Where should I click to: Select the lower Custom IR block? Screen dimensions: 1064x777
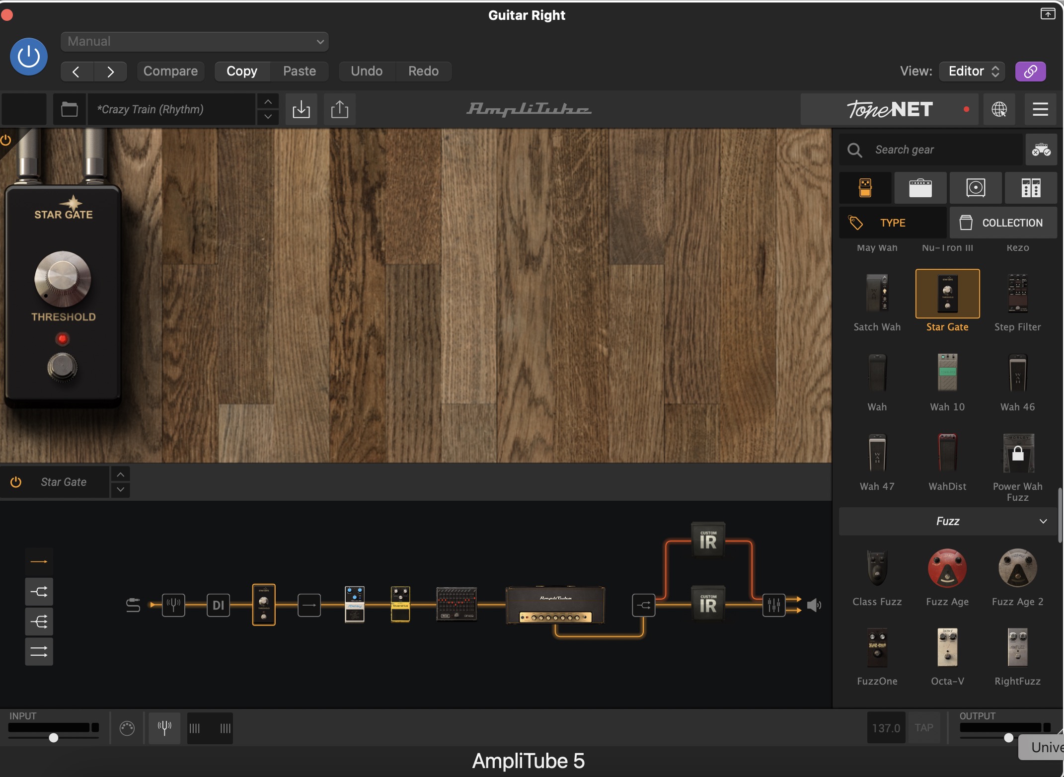(x=708, y=603)
